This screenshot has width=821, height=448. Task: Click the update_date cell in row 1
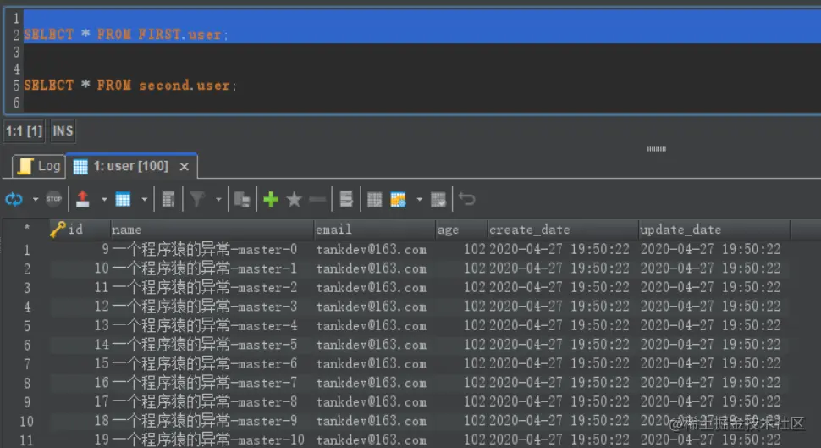(714, 250)
